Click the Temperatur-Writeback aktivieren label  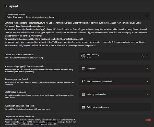pyautogui.click(x=22, y=116)
